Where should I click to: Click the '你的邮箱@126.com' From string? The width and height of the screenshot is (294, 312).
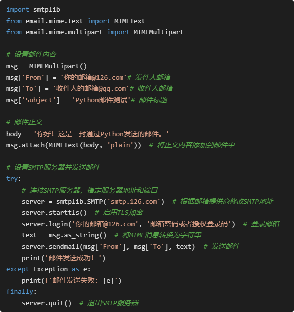tap(93, 77)
